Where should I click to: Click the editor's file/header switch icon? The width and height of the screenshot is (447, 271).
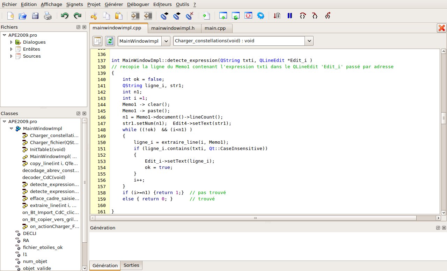point(97,41)
